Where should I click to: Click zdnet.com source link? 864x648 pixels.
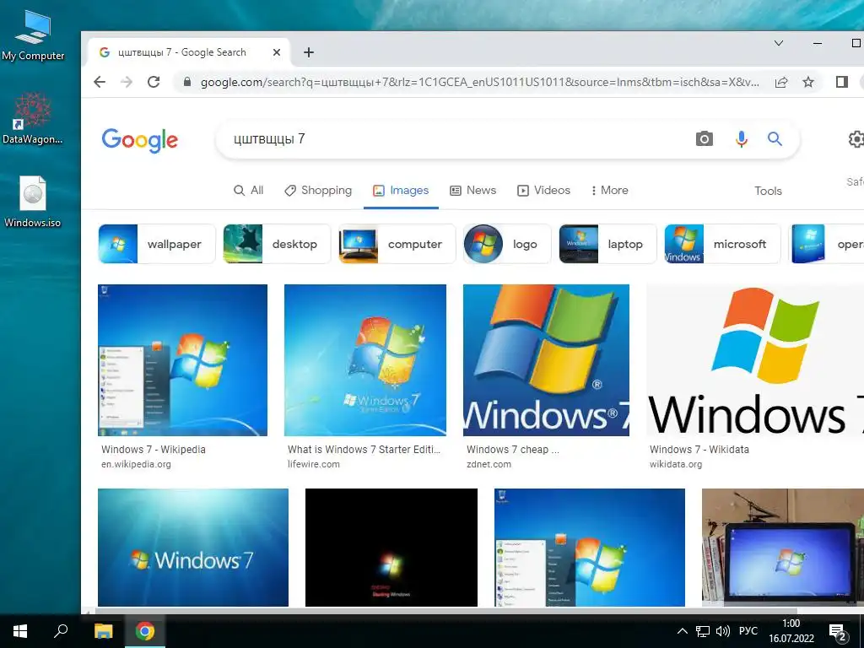[489, 465]
